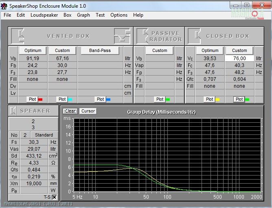Screen dimensions: 272x208
Task: Click the SpeakerShop app icon in title bar
Action: (x=4, y=6)
